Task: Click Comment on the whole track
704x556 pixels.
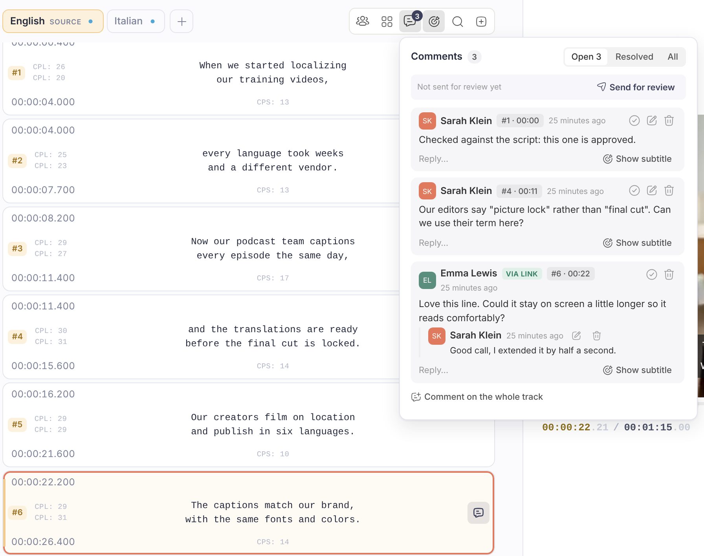Action: [x=477, y=397]
